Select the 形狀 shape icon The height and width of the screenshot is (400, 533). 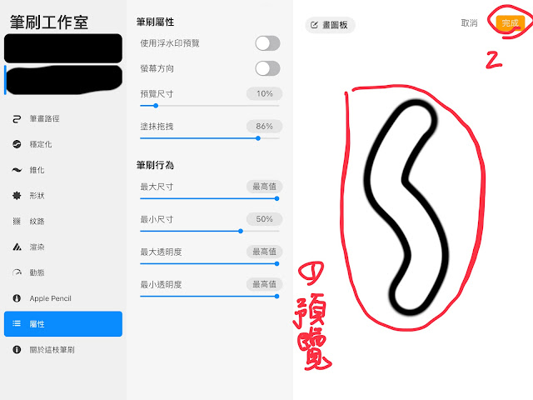[17, 196]
